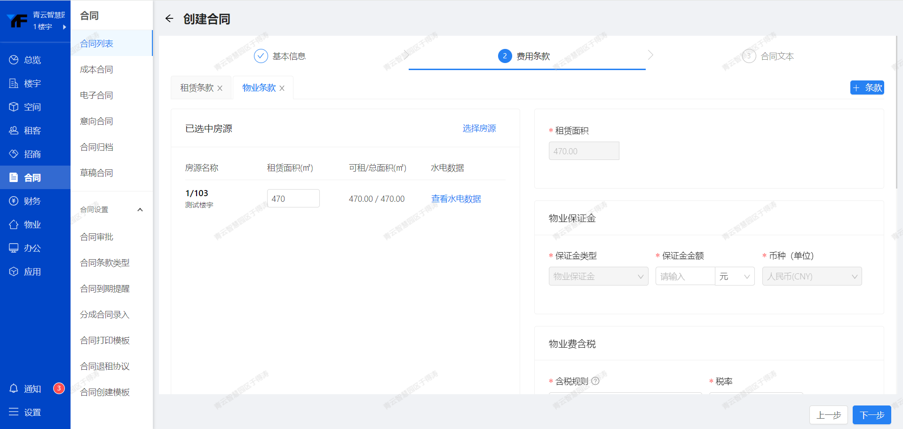This screenshot has width=903, height=429.
Task: Close the 租赁条款 tab
Action: tap(220, 88)
